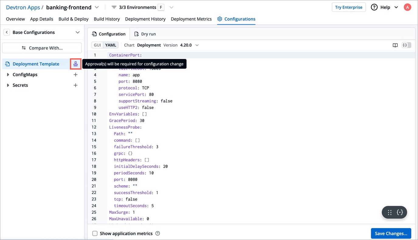Open the user avatar profile menu
Screen dimensions: 418x240
tap(407, 7)
